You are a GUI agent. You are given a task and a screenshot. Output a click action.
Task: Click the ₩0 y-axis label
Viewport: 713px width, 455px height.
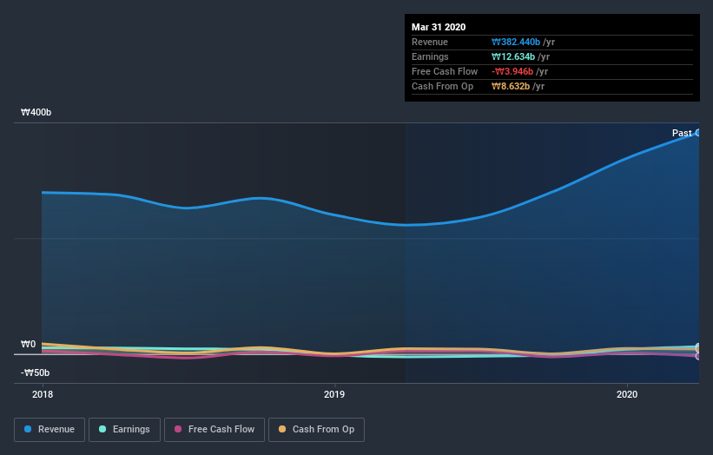28,344
